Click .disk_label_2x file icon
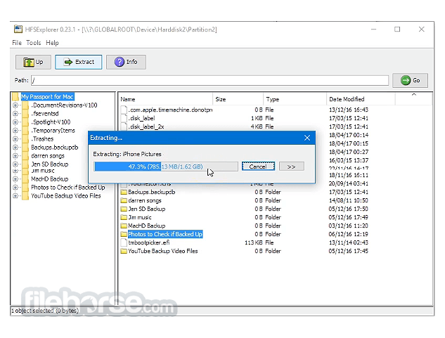This screenshot has width=445, height=338. click(124, 126)
